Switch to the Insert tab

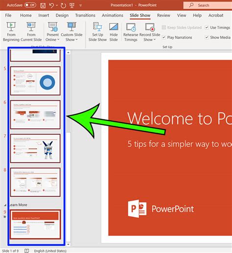tap(44, 15)
